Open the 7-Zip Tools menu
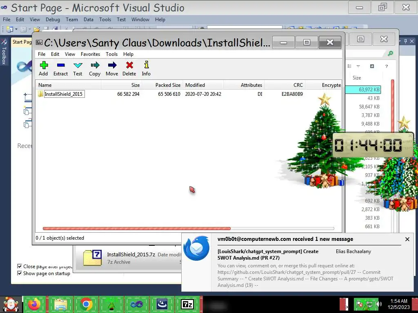 click(111, 54)
